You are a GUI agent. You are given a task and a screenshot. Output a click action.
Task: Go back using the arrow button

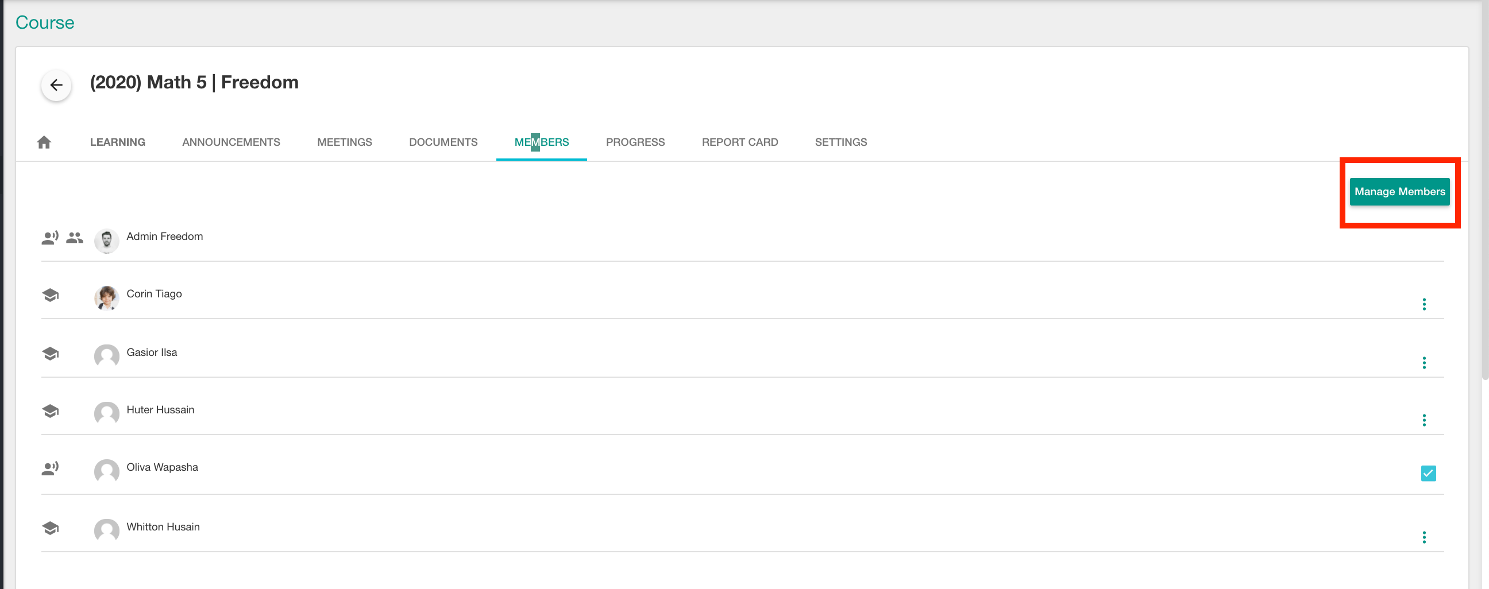(x=56, y=85)
